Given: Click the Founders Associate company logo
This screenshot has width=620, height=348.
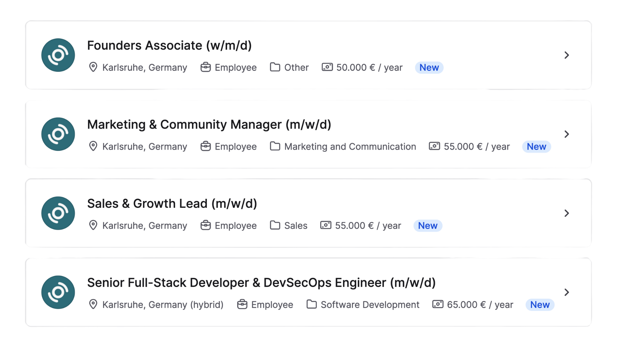Looking at the screenshot, I should point(58,55).
